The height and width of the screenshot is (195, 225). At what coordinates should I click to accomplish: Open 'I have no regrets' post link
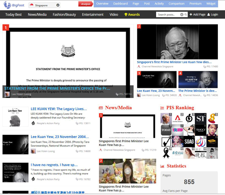[54, 165]
